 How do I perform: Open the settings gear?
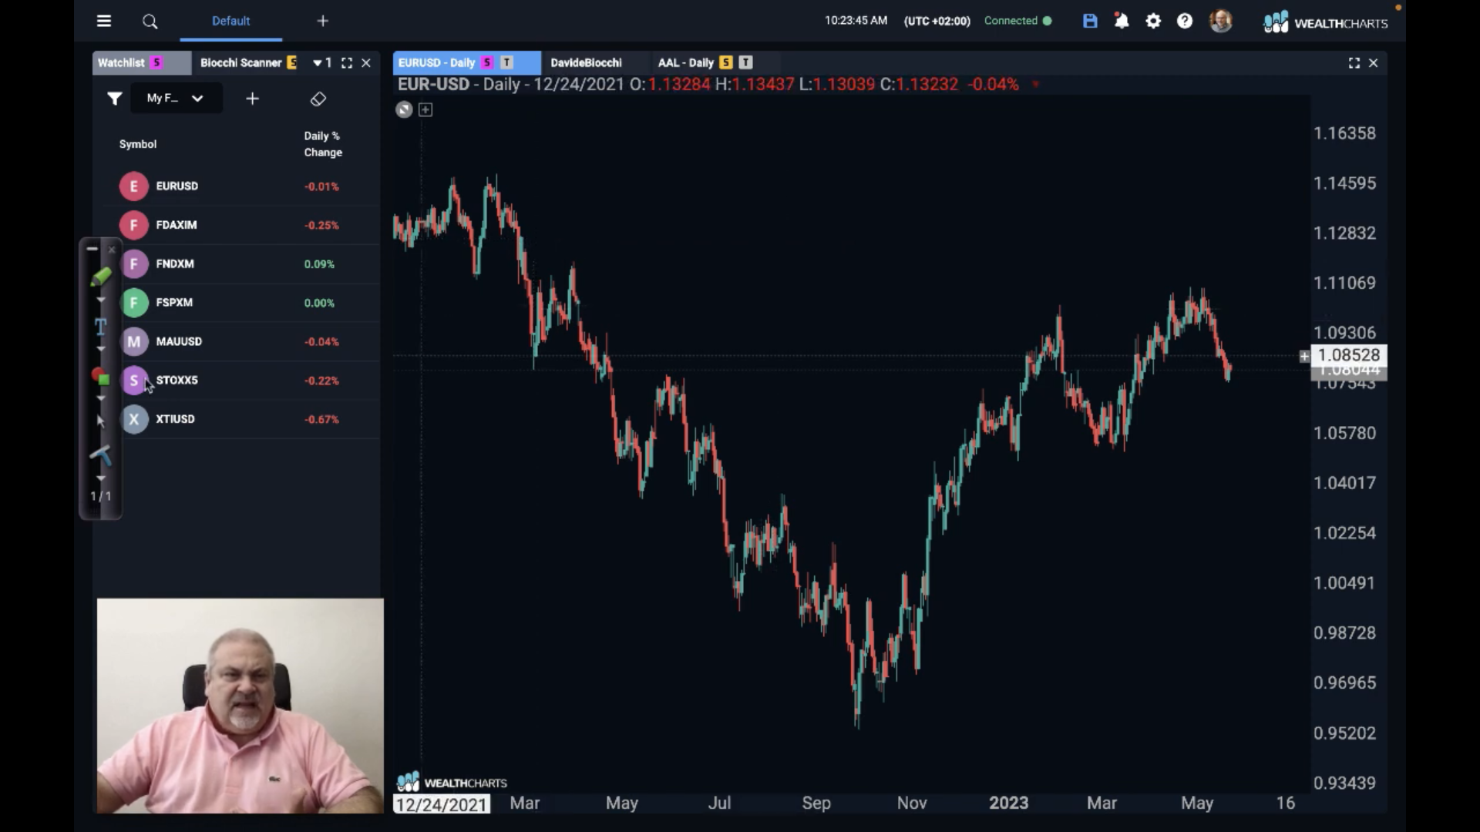[x=1153, y=21]
